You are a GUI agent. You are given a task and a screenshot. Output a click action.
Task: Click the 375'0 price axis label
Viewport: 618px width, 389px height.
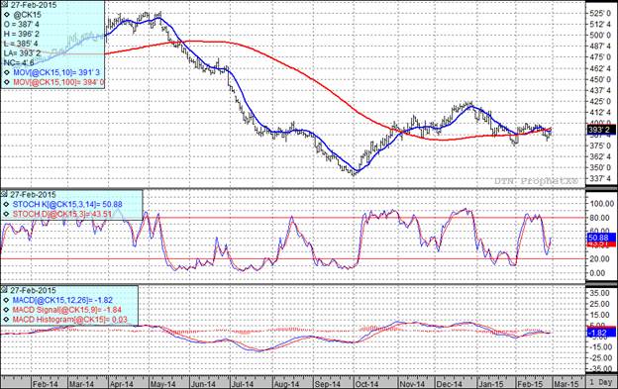click(600, 146)
